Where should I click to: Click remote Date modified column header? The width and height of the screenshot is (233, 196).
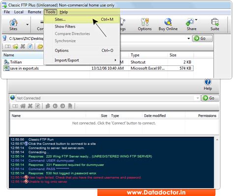coord(164,116)
